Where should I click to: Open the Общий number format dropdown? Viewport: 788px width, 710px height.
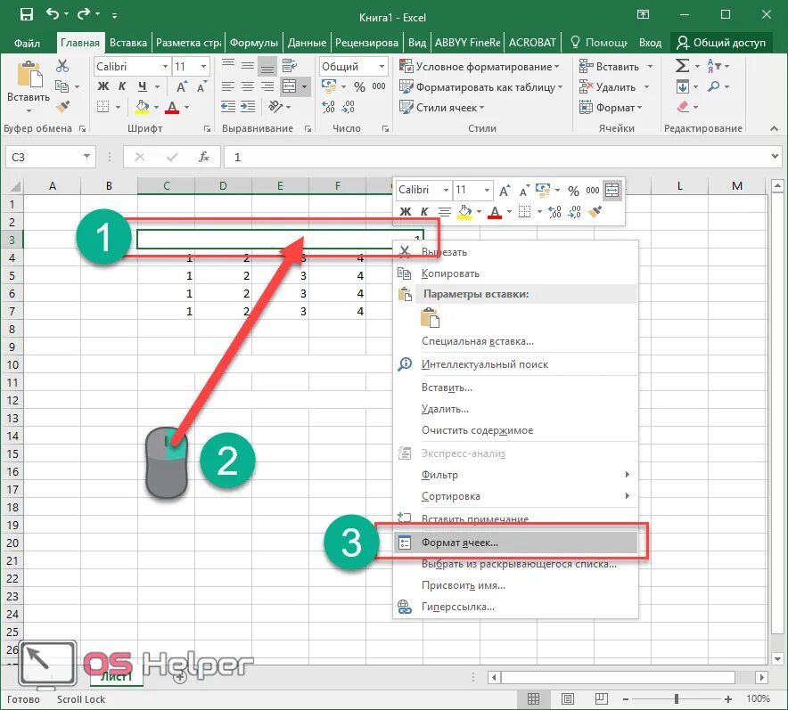[382, 66]
